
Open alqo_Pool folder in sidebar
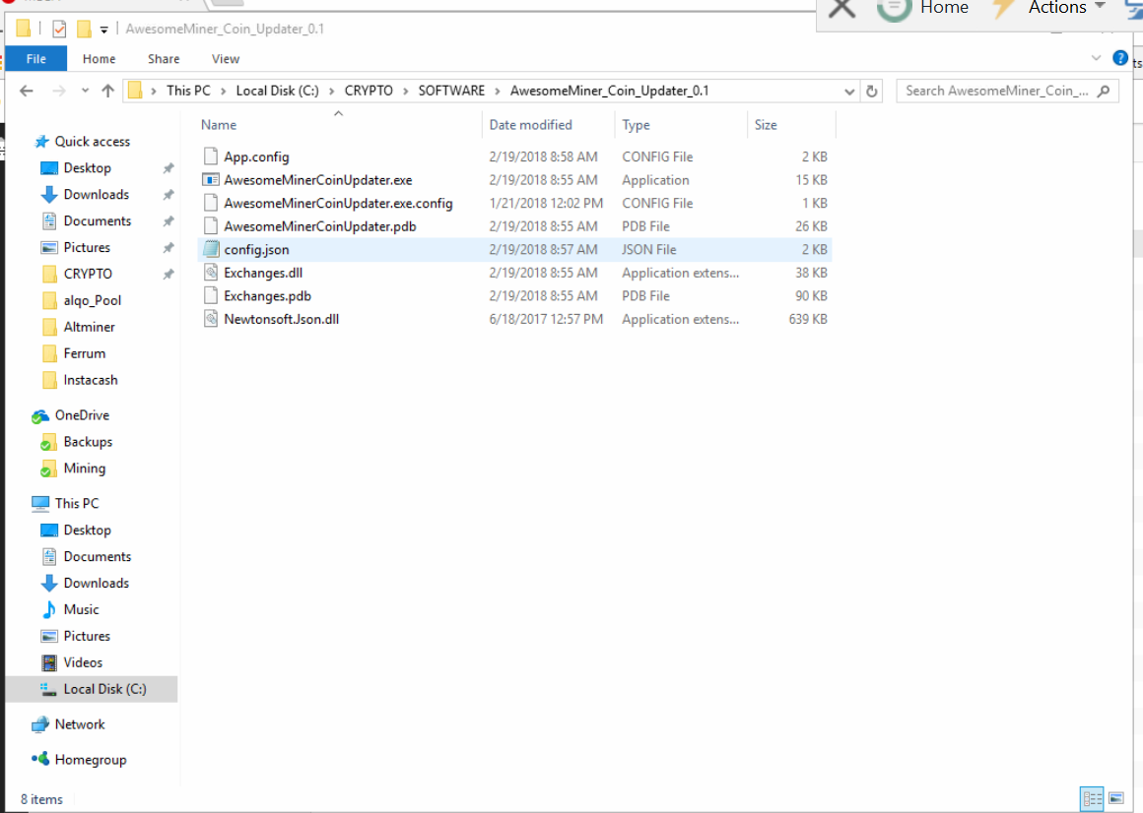pos(92,300)
